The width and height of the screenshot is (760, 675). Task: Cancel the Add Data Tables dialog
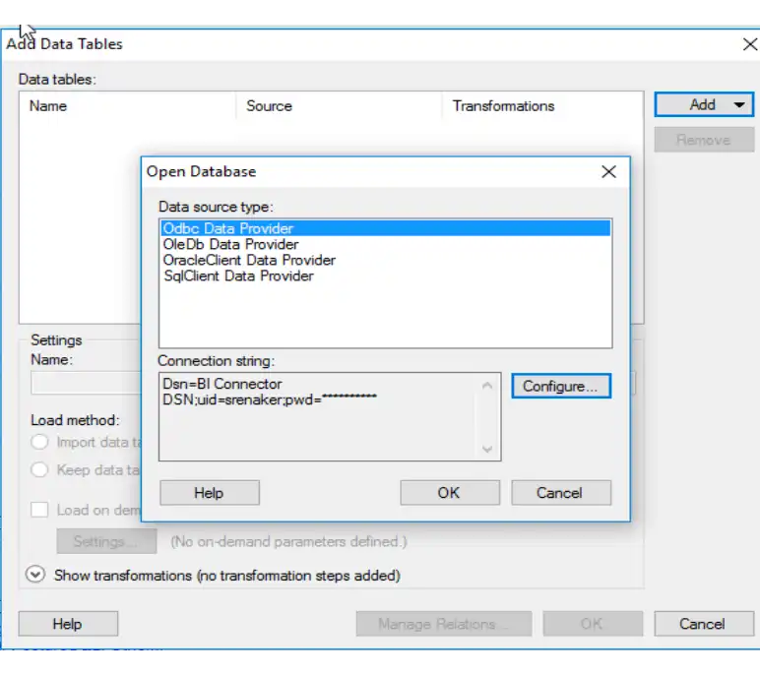702,623
